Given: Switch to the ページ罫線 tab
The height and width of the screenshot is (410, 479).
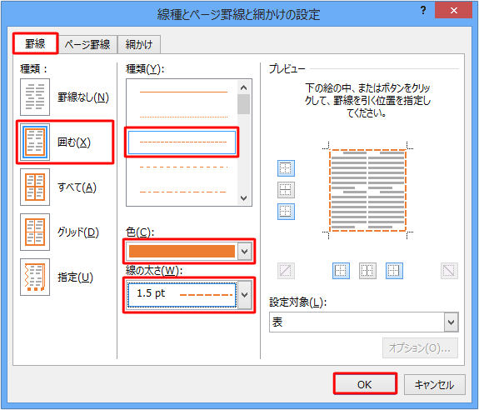Looking at the screenshot, I should click(87, 45).
